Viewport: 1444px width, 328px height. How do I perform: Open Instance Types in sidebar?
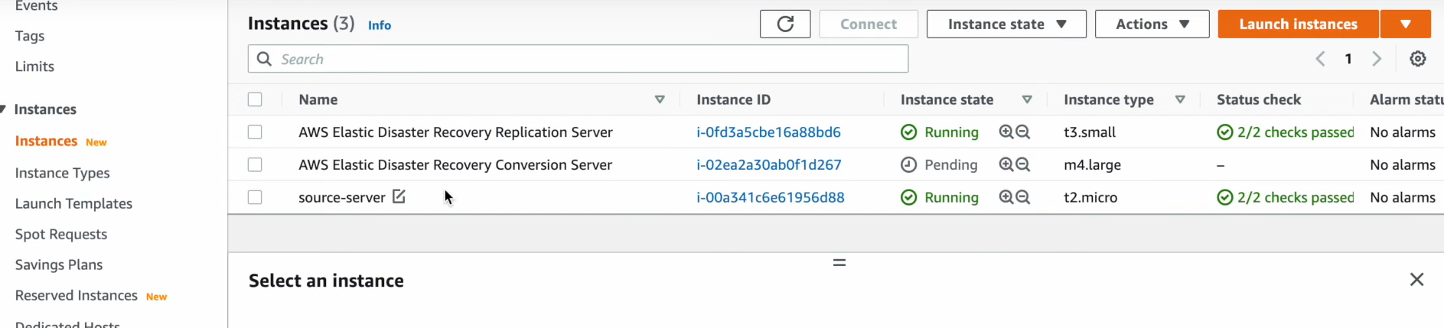[63, 173]
